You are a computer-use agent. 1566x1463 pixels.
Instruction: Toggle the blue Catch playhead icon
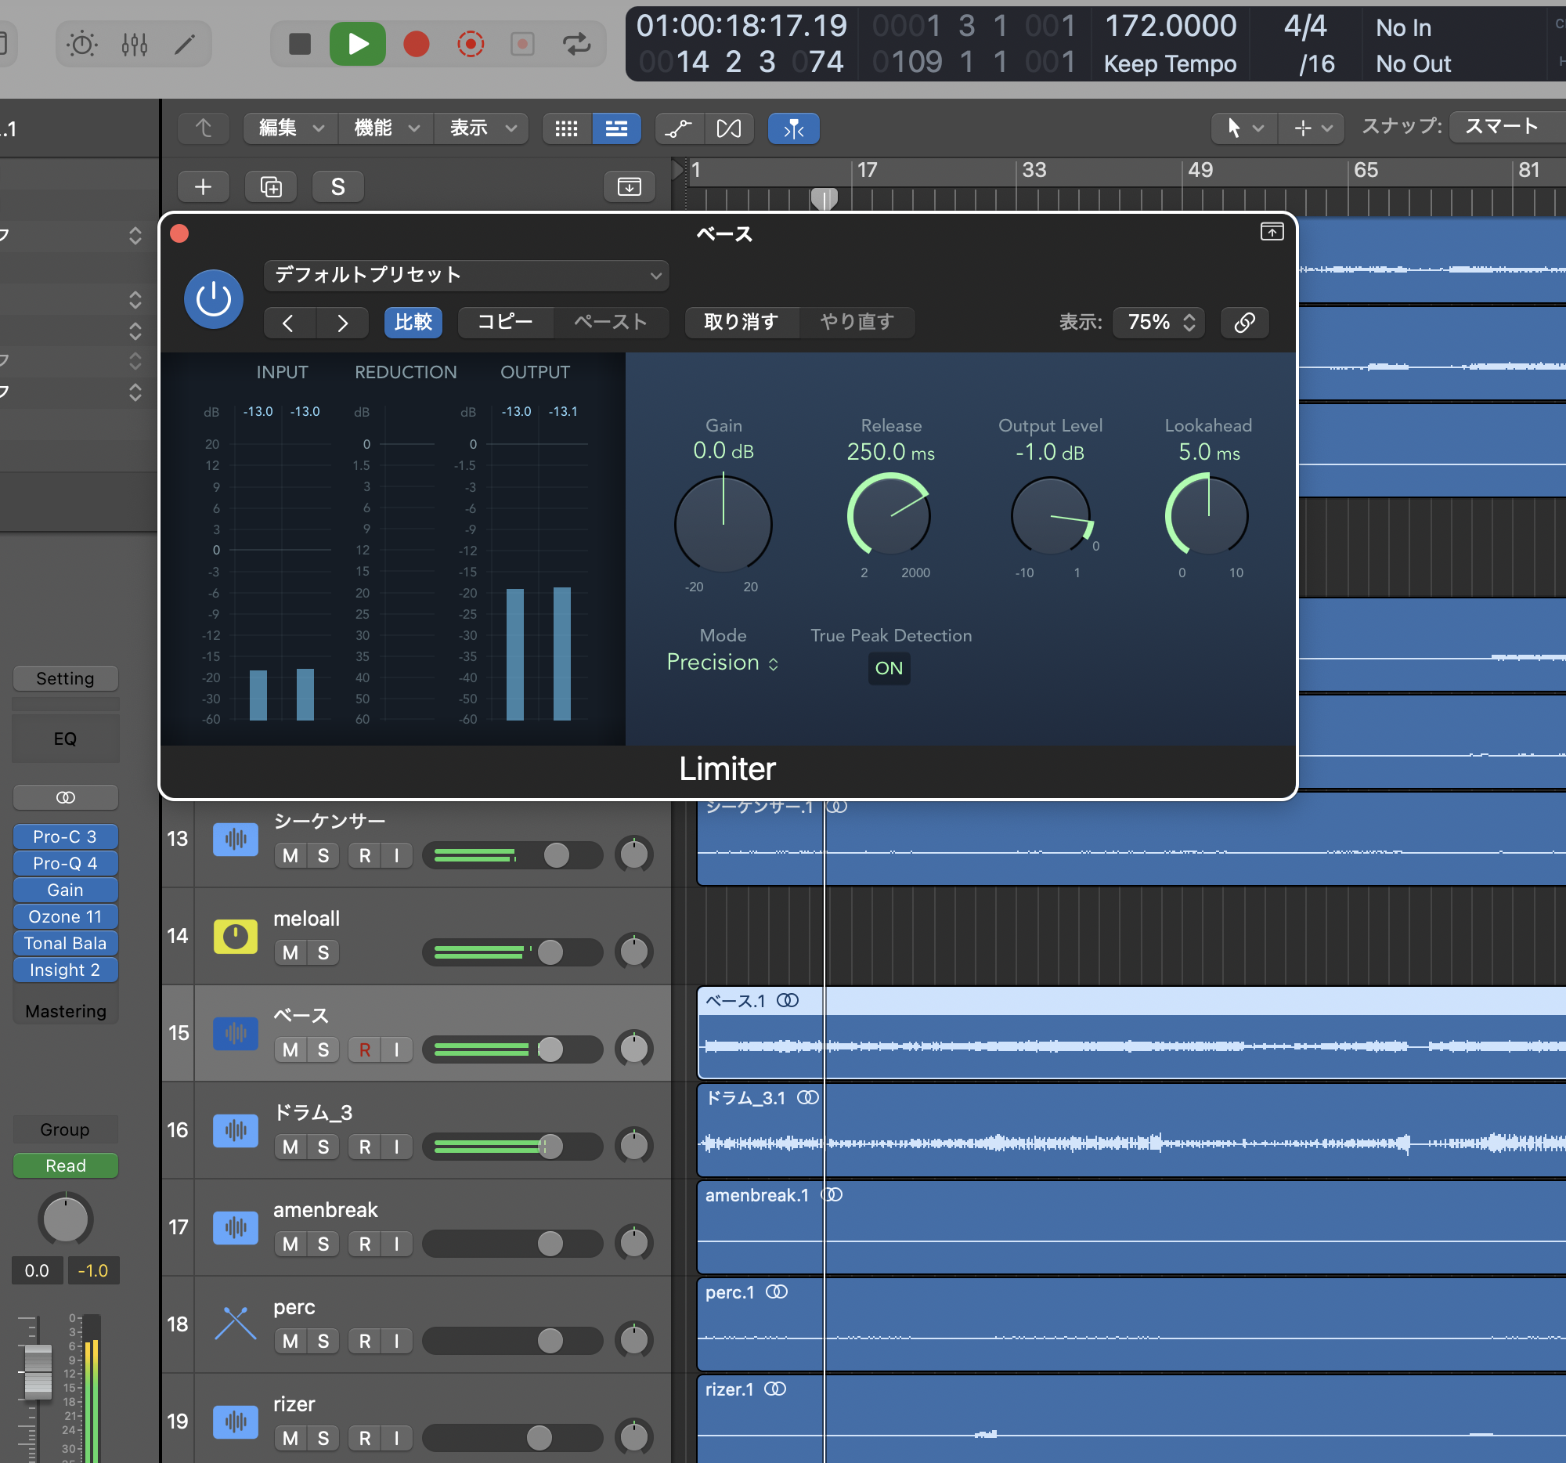(x=793, y=128)
